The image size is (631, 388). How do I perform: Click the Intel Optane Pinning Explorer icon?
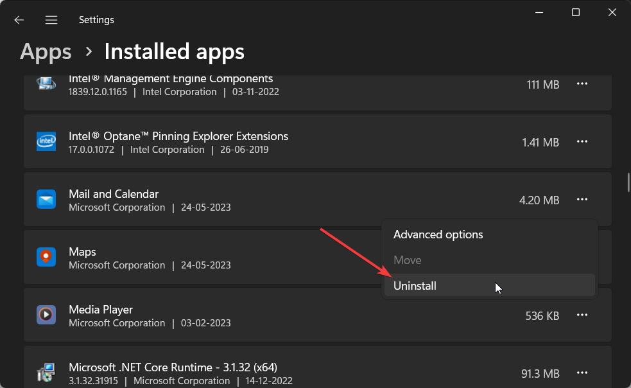pos(46,141)
